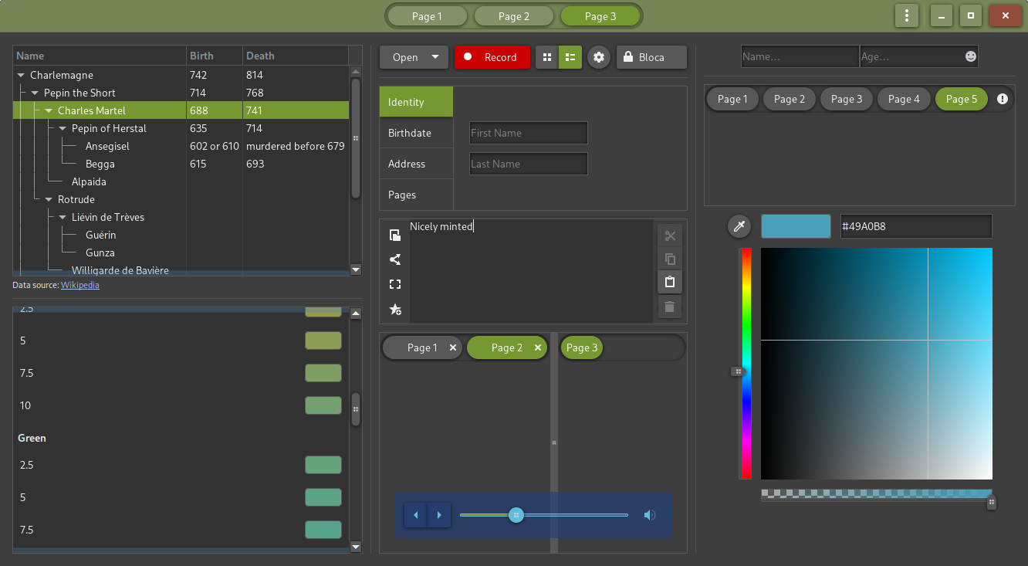This screenshot has height=566, width=1028.
Task: Collapse the Pepin of Herstal node
Action: point(63,128)
